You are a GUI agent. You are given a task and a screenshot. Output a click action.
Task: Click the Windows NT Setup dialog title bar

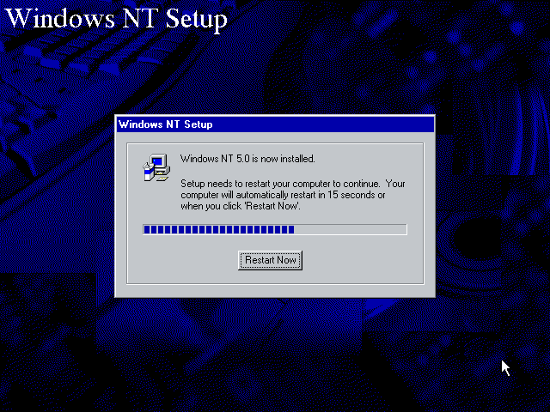pyautogui.click(x=275, y=124)
